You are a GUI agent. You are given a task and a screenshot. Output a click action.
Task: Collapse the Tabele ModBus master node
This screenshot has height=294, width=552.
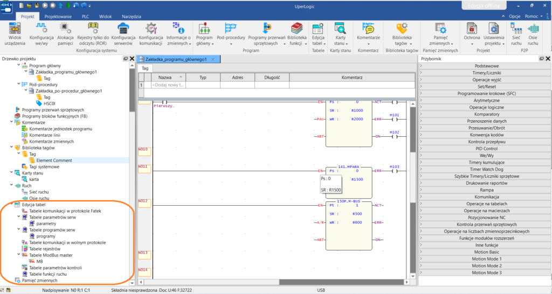tap(19, 255)
